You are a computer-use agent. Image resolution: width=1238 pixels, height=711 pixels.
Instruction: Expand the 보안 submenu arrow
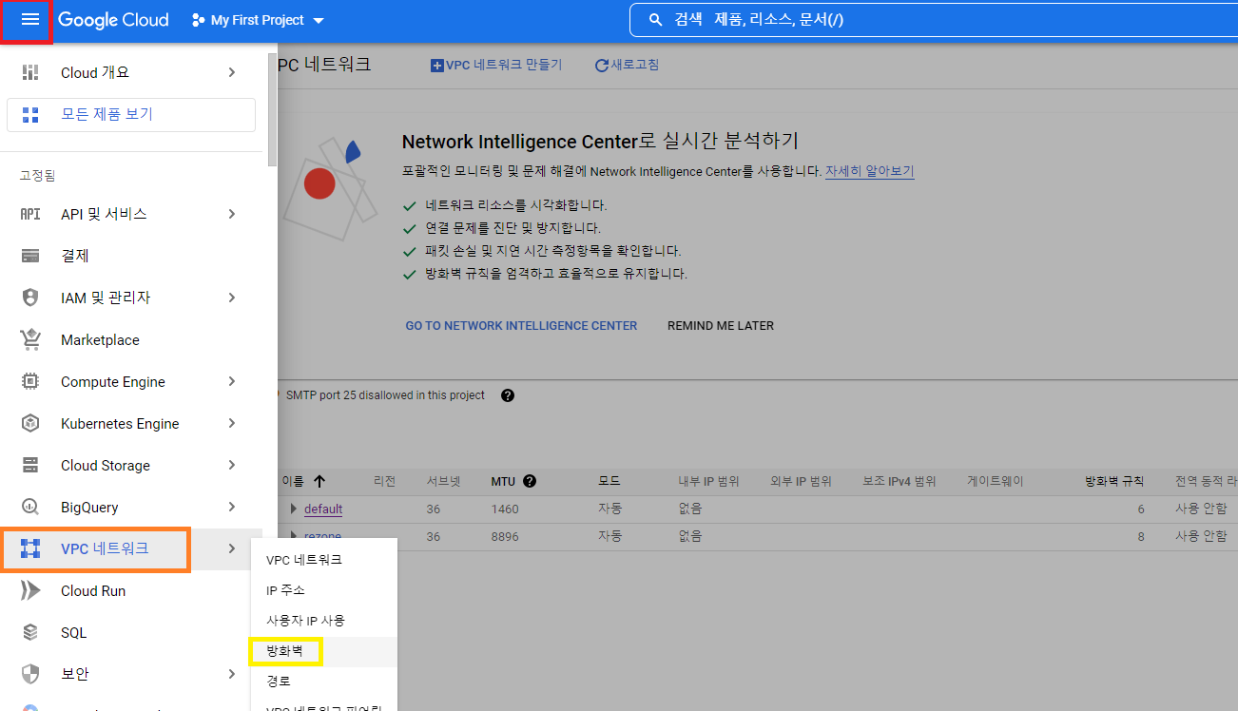point(232,674)
